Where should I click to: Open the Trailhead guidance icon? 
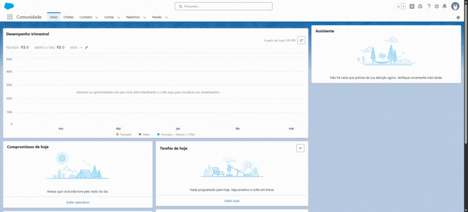coord(420,6)
